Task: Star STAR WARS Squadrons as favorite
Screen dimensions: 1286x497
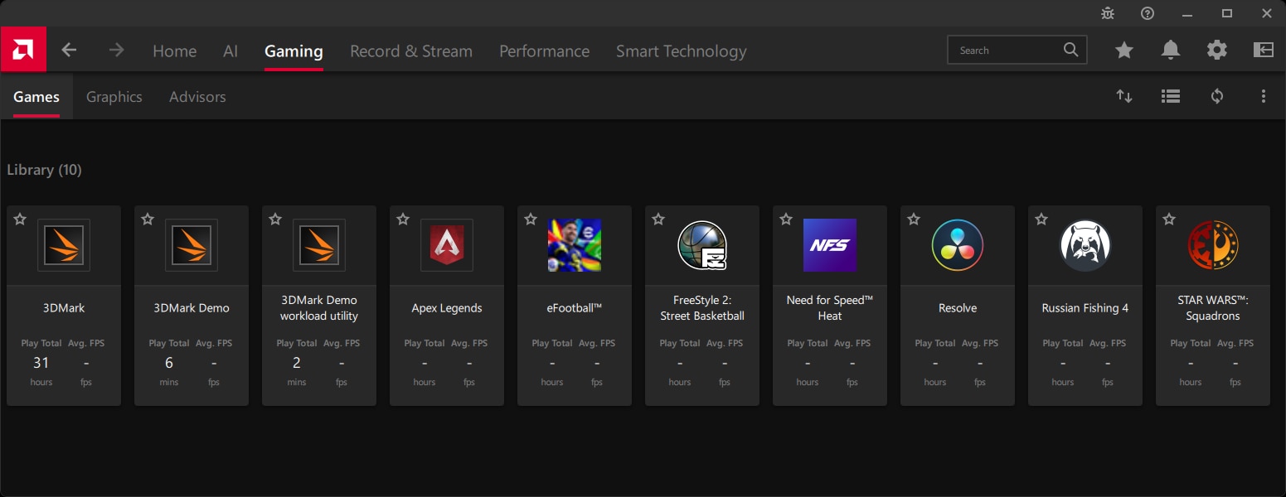Action: (x=1169, y=220)
